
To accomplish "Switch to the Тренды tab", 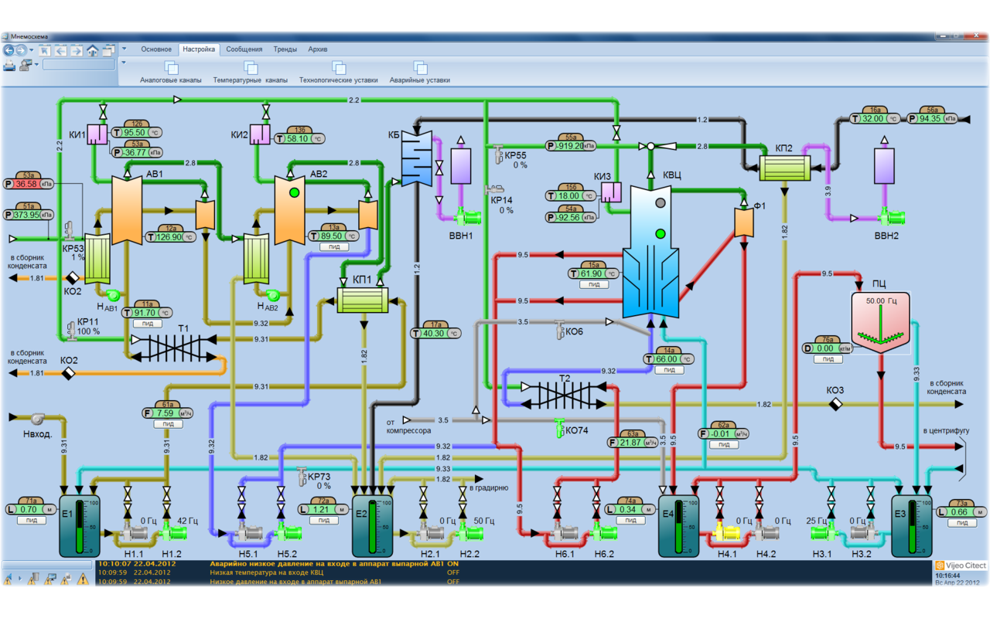I will click(285, 49).
